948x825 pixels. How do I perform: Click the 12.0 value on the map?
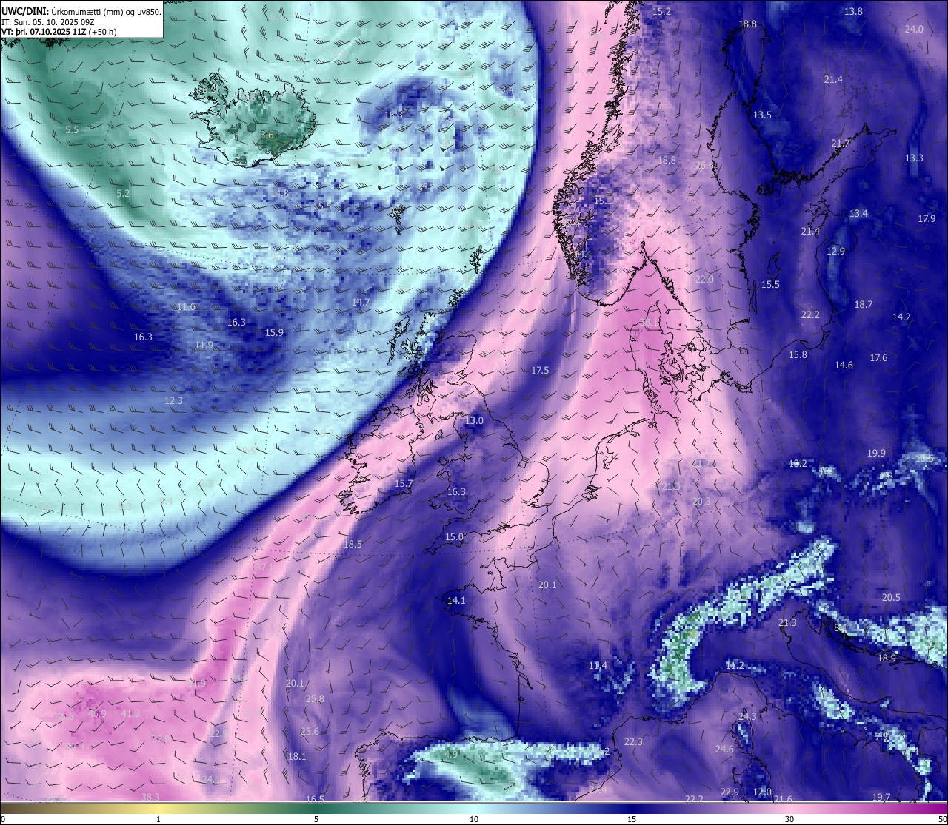pos(762,792)
